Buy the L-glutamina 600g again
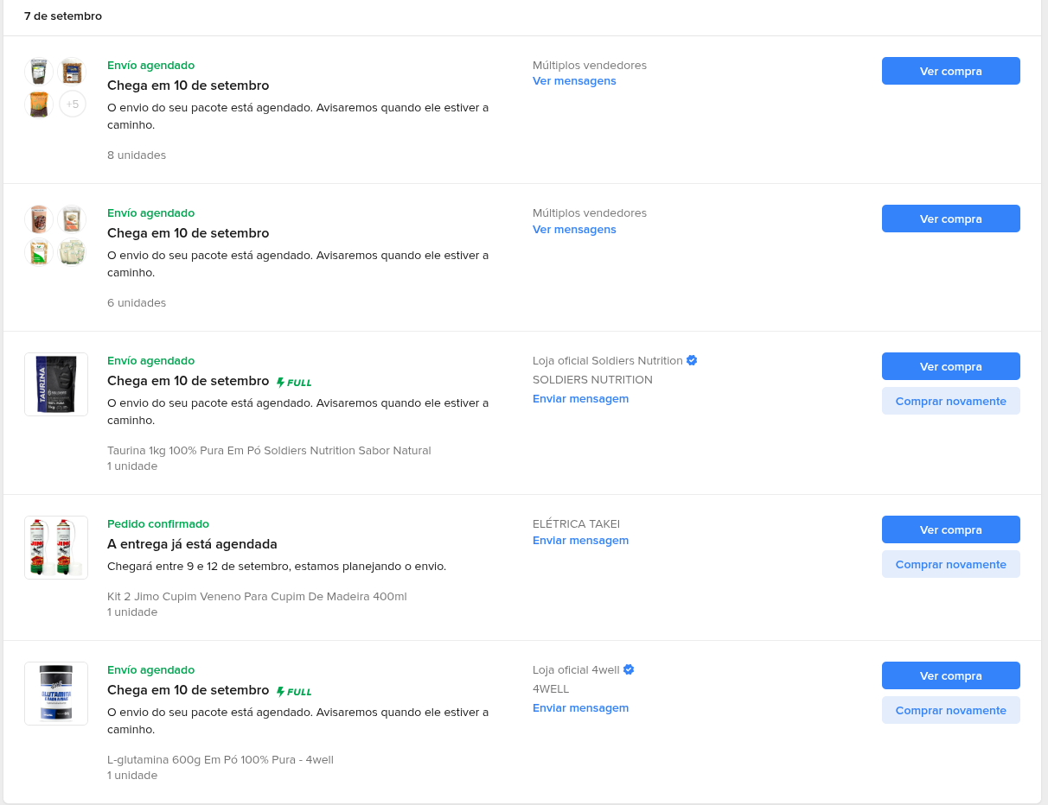 [x=951, y=710]
